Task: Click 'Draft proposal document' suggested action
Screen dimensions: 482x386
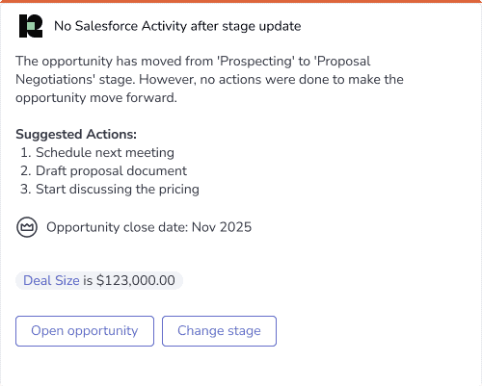Action: 111,170
